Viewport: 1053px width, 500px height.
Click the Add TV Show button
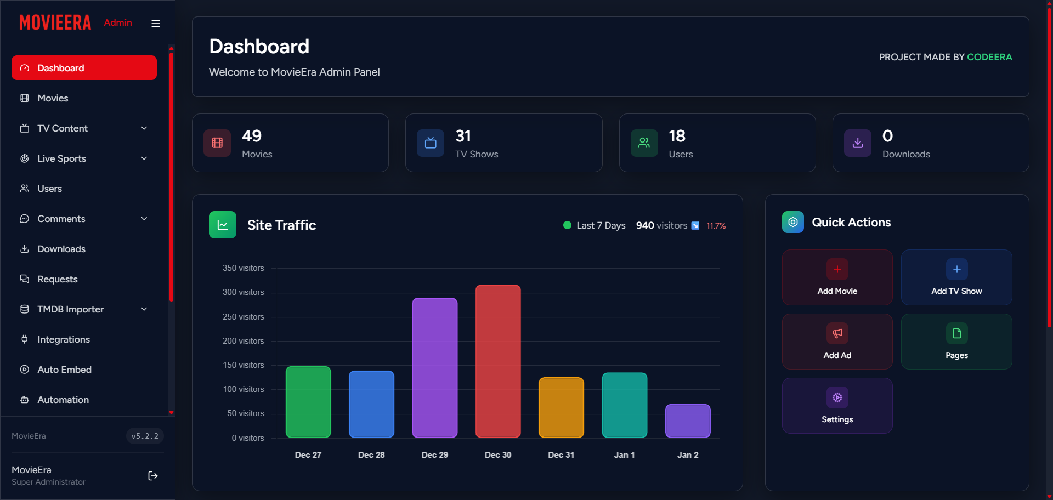pos(956,277)
